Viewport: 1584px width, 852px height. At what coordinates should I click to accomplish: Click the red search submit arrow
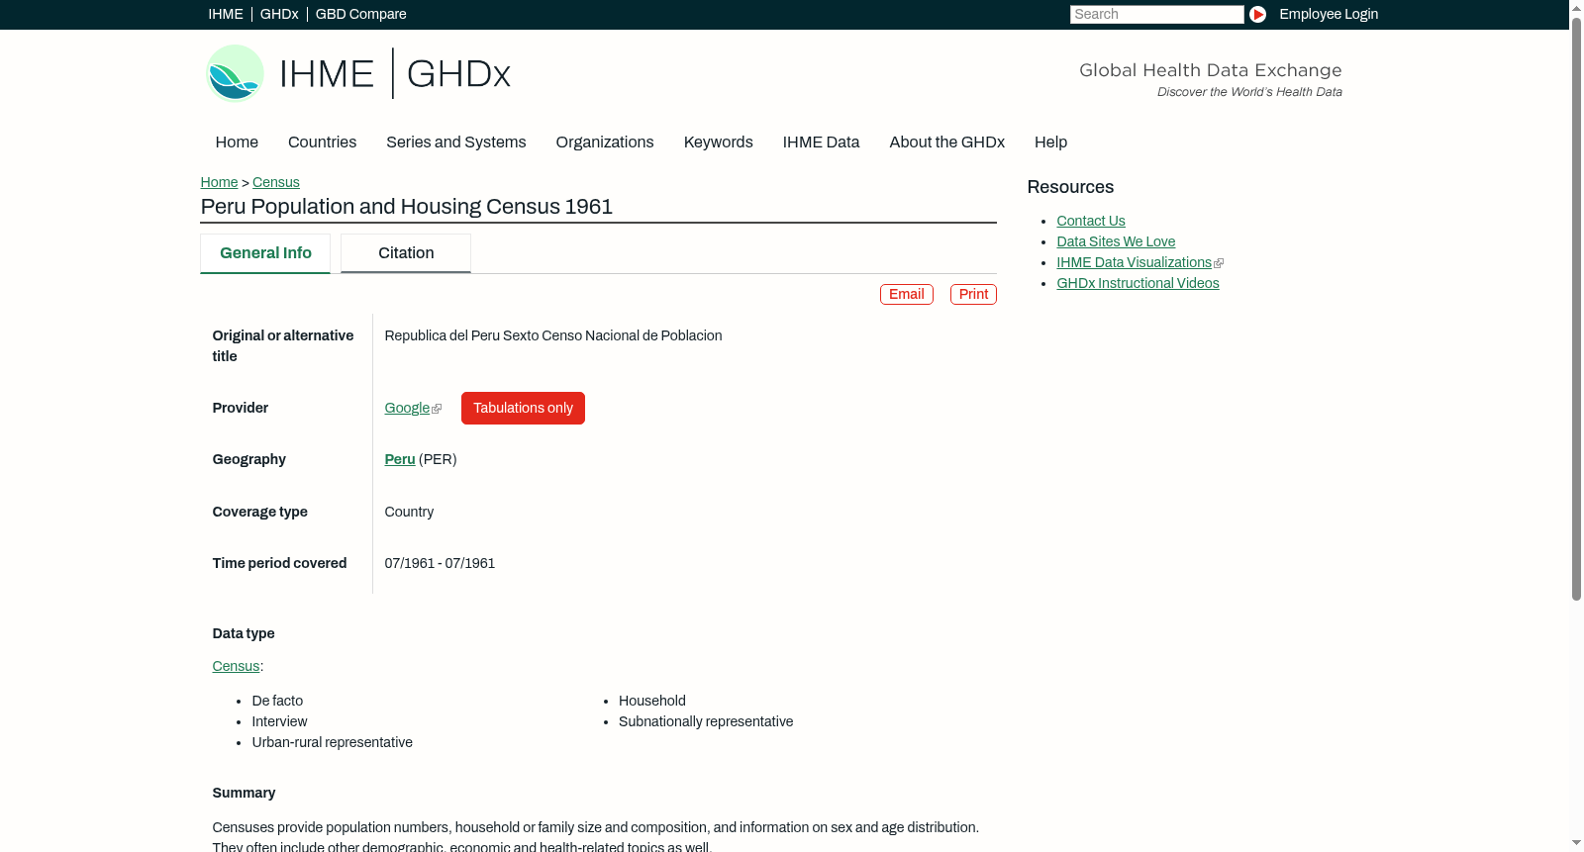(1257, 14)
